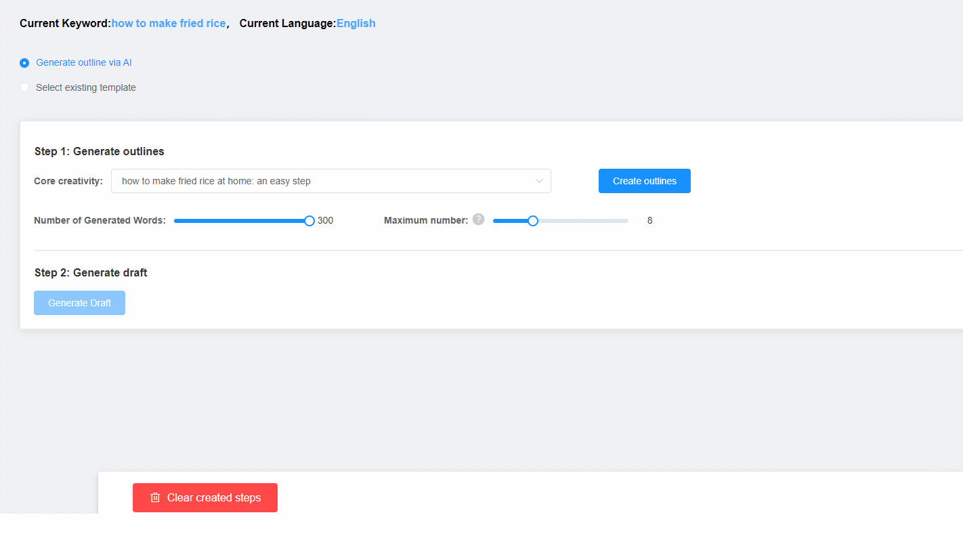Viewport: 963px width, 557px height.
Task: Click the dropdown chevron arrow in Core creativity
Action: tap(540, 181)
